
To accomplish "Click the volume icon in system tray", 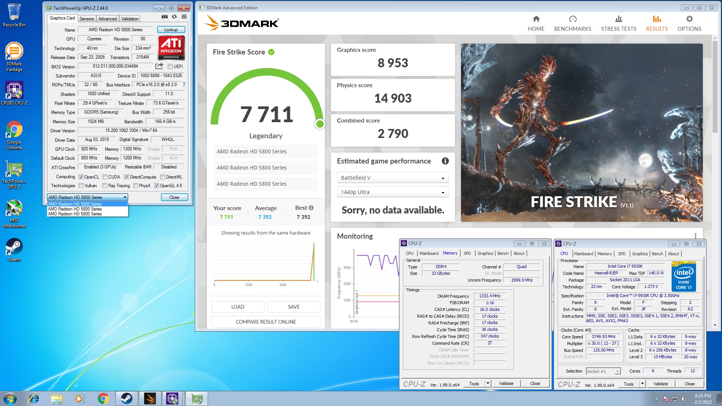I will pos(684,399).
